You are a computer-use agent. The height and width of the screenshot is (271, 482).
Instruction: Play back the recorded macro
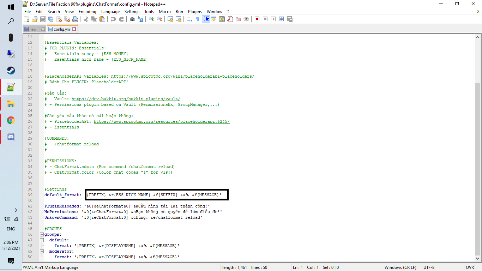[x=273, y=19]
